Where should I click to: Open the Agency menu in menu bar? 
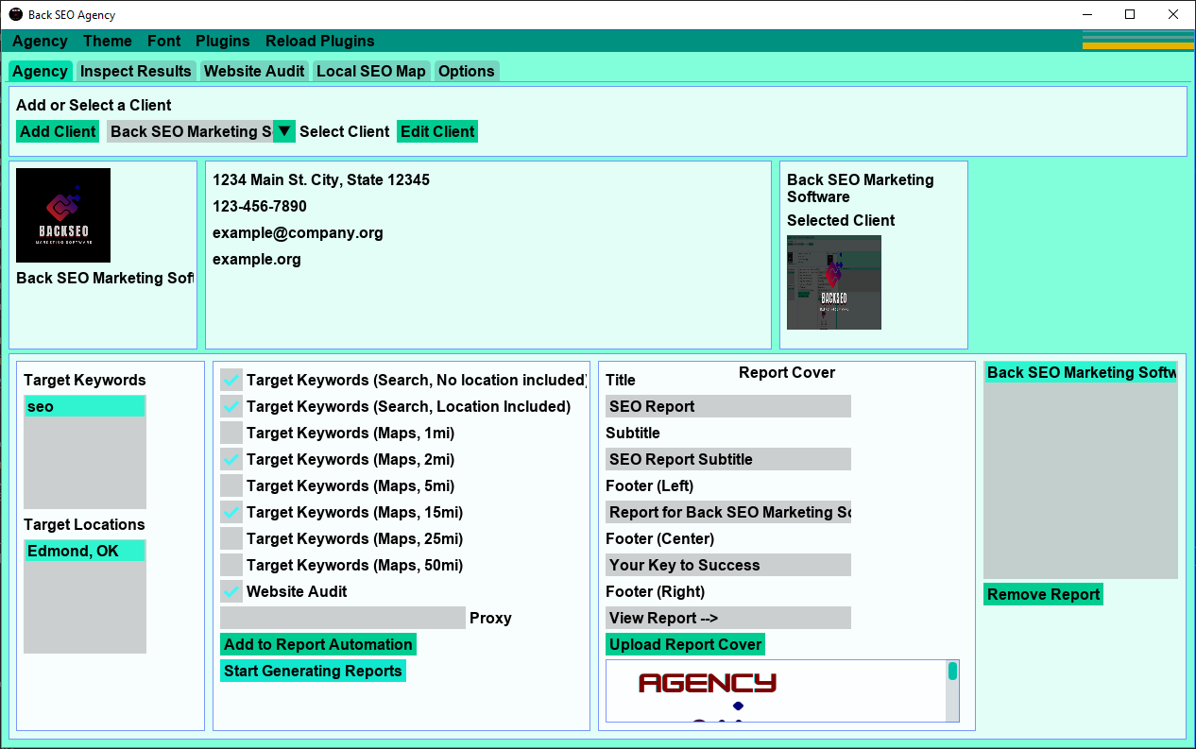(40, 41)
